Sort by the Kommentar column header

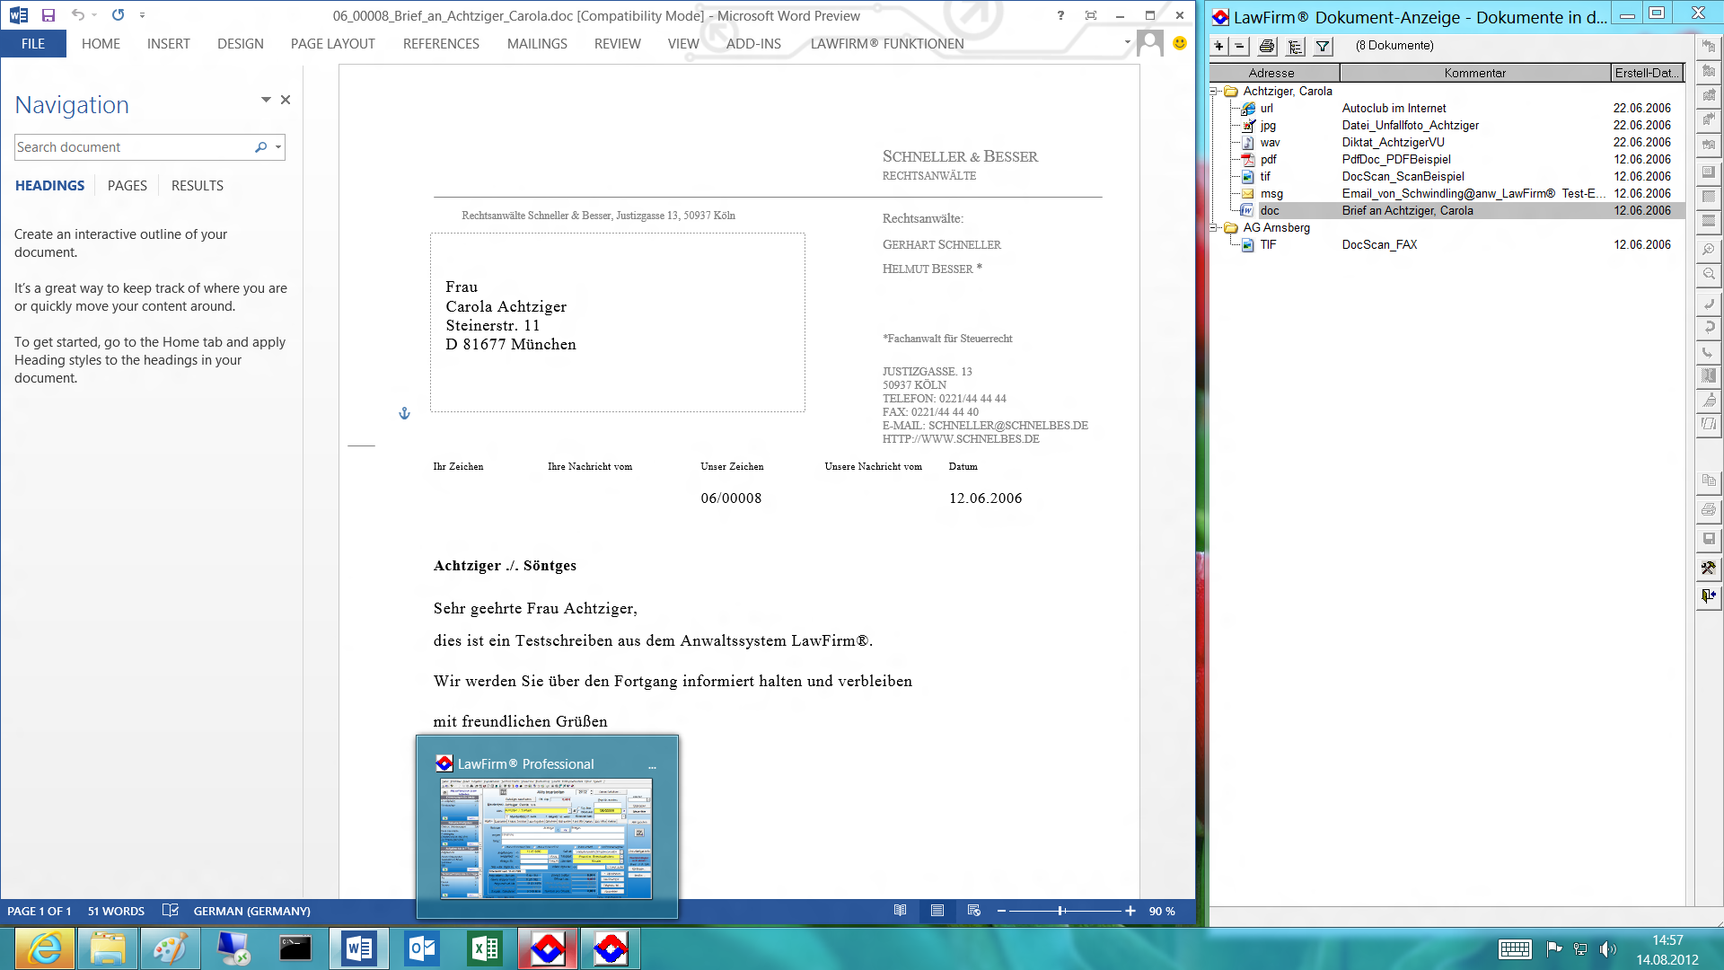tap(1474, 73)
